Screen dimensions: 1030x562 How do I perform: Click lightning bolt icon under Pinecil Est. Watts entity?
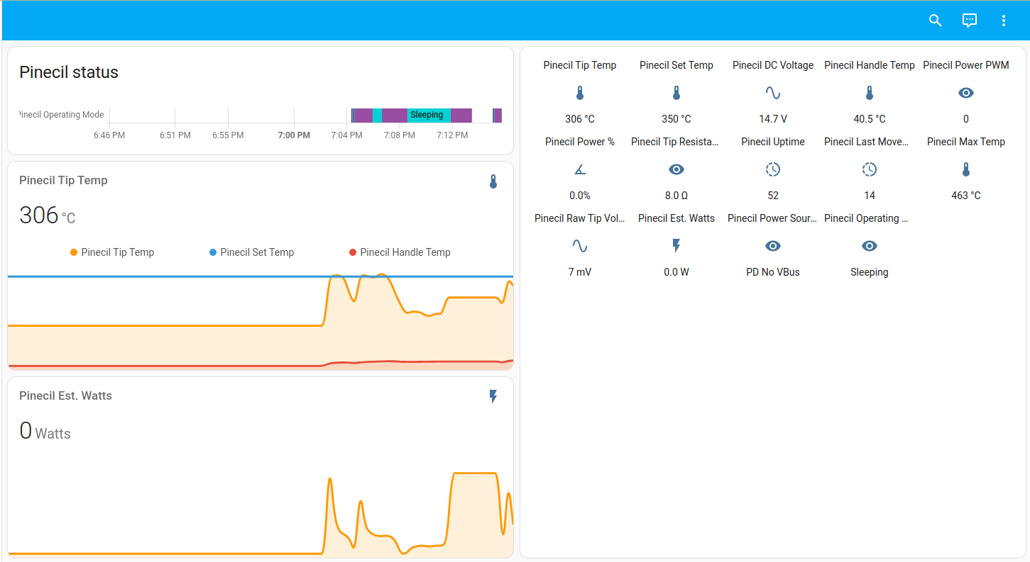tap(676, 246)
